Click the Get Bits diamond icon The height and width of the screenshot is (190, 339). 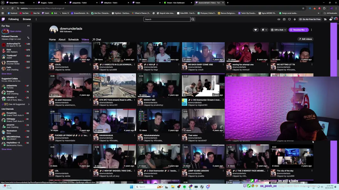click(x=295, y=19)
